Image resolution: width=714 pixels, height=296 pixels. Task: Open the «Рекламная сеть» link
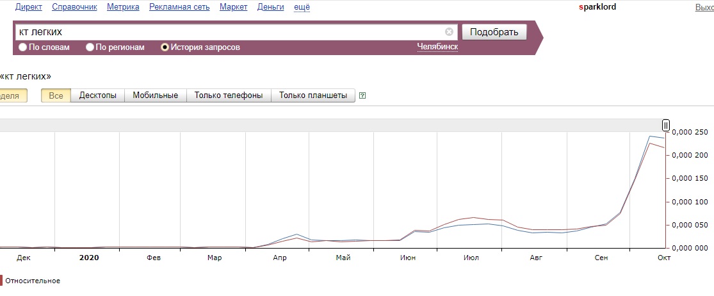pyautogui.click(x=179, y=7)
